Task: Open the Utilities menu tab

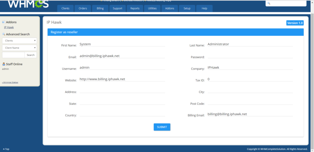Action: click(x=152, y=8)
